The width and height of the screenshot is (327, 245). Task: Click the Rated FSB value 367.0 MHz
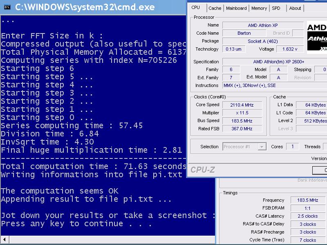(x=242, y=129)
